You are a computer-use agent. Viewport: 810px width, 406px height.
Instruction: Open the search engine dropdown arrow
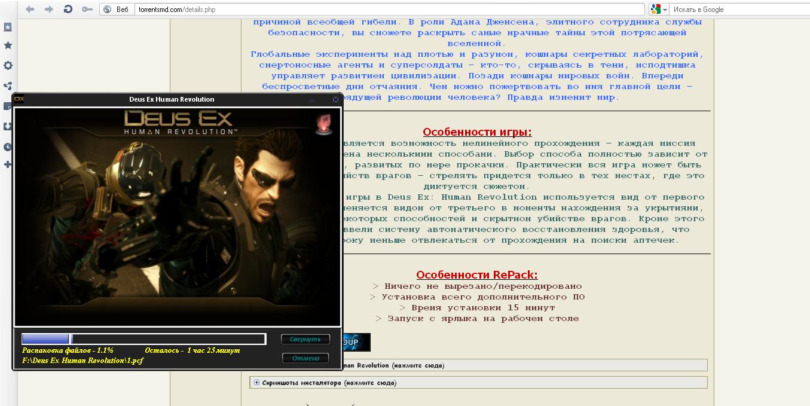pos(664,10)
